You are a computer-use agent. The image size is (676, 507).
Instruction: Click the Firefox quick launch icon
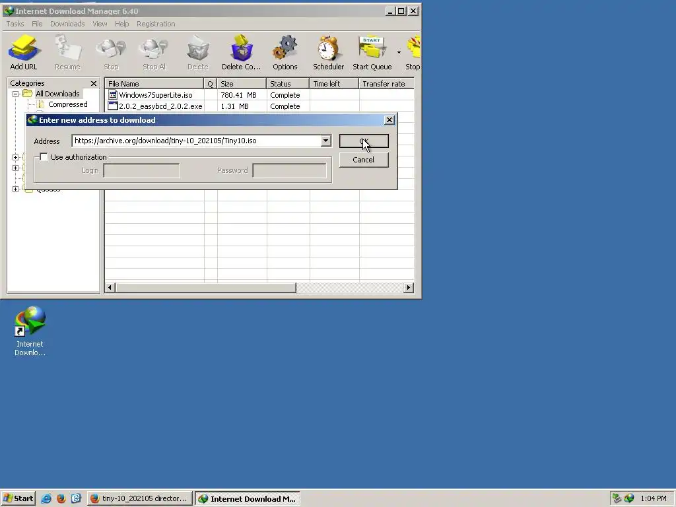coord(61,498)
